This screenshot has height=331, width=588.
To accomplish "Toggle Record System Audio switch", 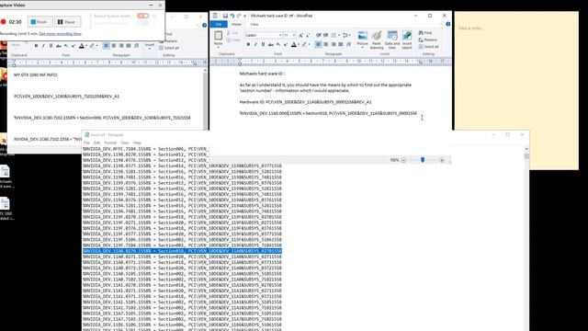I will tap(142, 16).
